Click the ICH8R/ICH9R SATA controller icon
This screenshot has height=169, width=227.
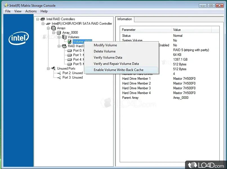(x=48, y=24)
